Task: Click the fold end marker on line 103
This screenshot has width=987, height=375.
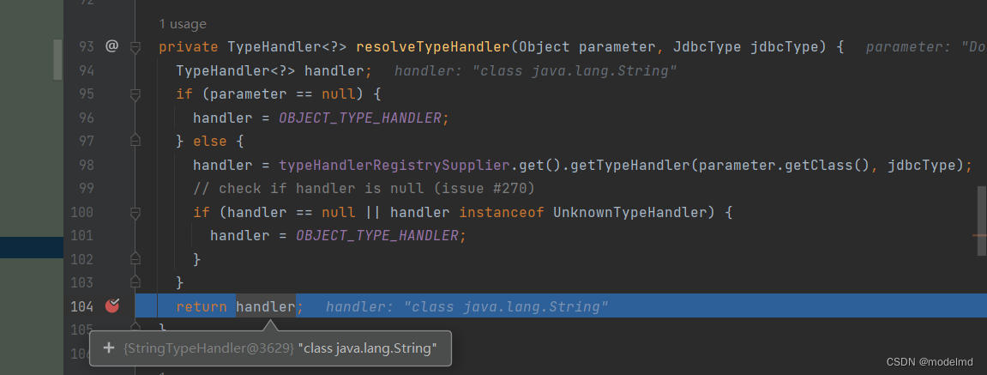Action: (135, 281)
